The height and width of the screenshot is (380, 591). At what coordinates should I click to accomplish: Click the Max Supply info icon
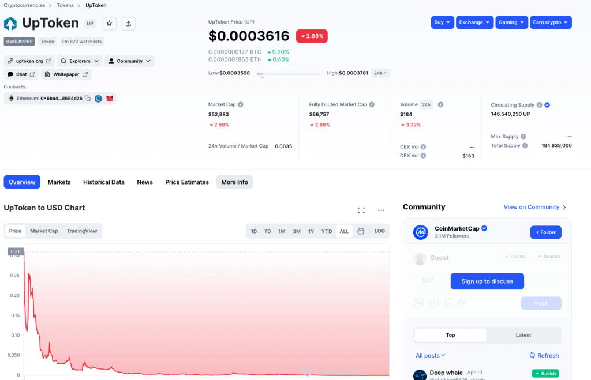click(523, 136)
